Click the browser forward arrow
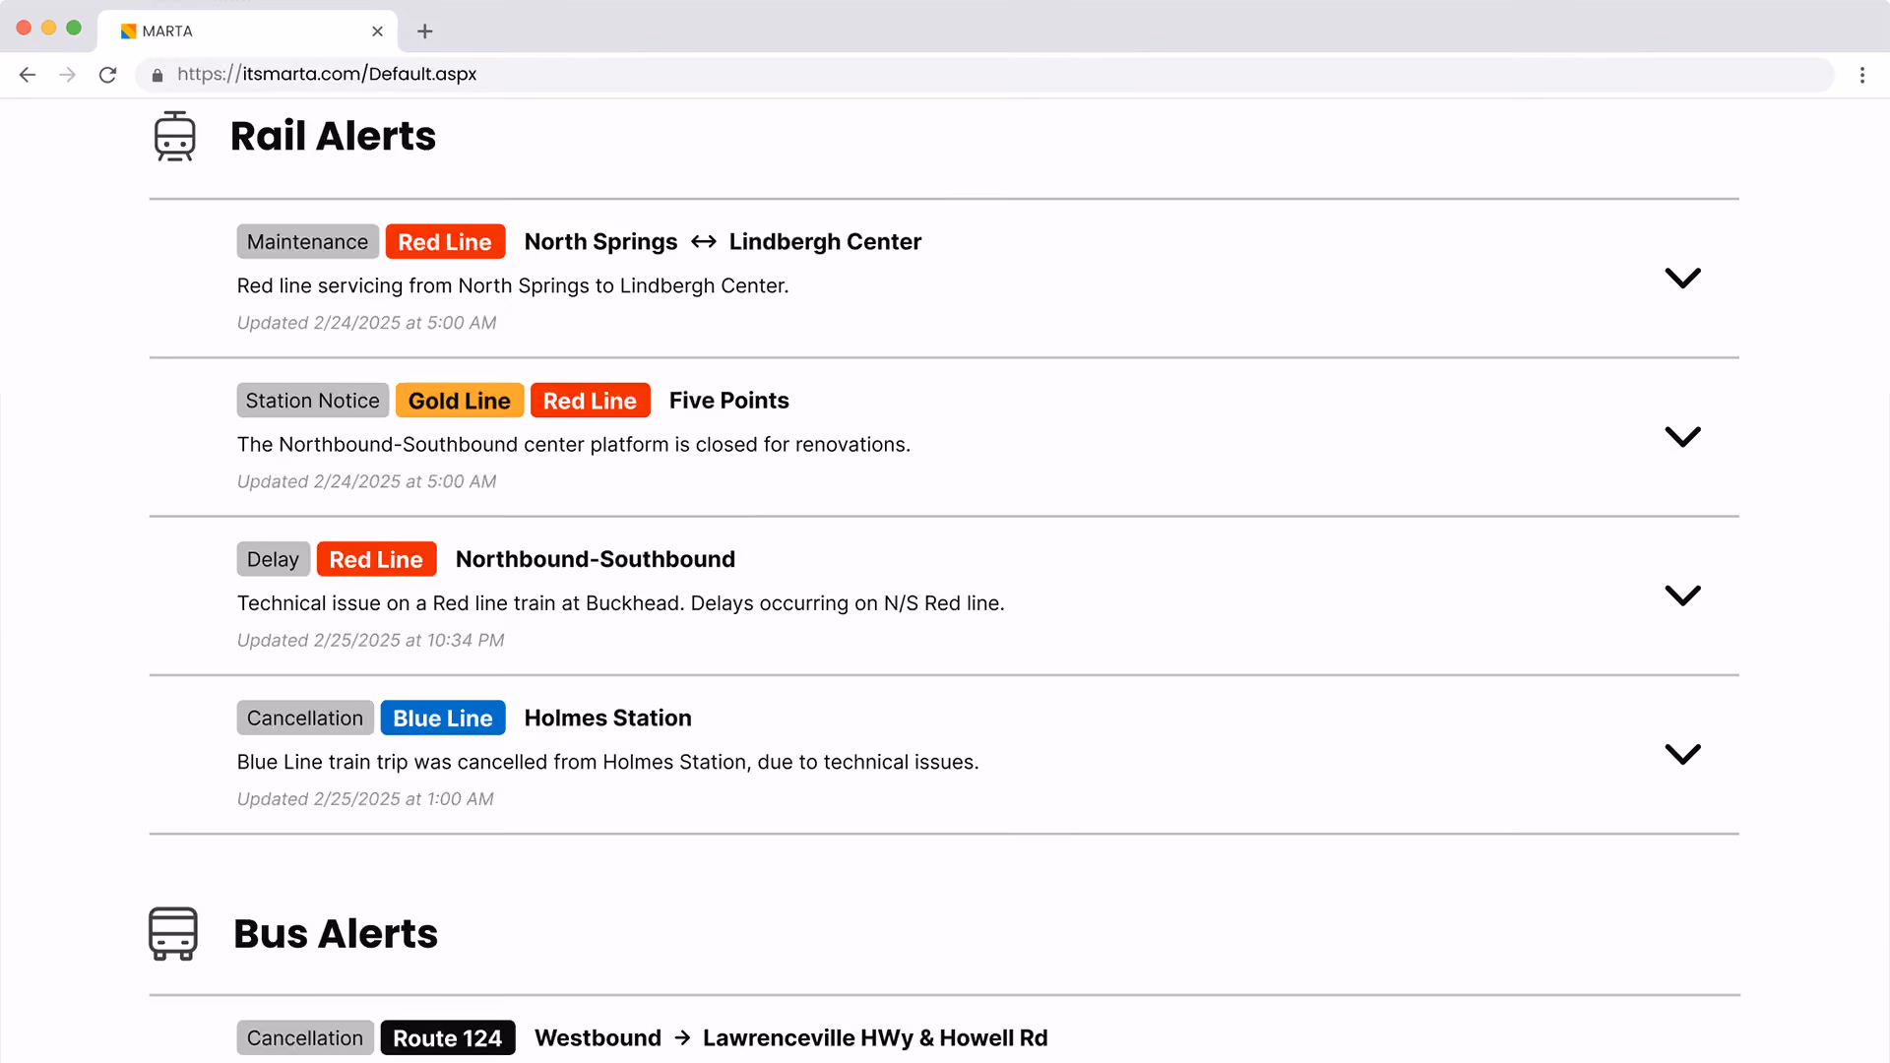The image size is (1890, 1063). coord(67,75)
